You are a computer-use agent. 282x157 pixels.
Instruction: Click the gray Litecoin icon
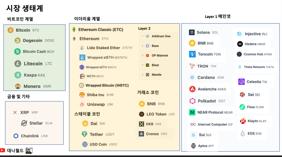(x=18, y=64)
